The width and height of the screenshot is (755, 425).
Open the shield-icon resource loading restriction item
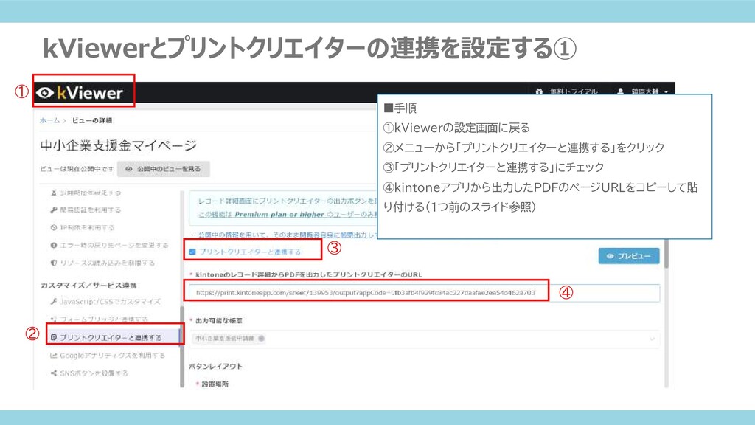(x=102, y=263)
